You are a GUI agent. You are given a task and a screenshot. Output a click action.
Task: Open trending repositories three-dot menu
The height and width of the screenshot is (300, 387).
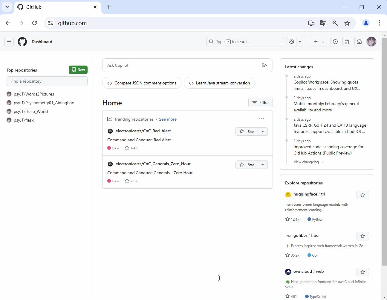pyautogui.click(x=262, y=119)
